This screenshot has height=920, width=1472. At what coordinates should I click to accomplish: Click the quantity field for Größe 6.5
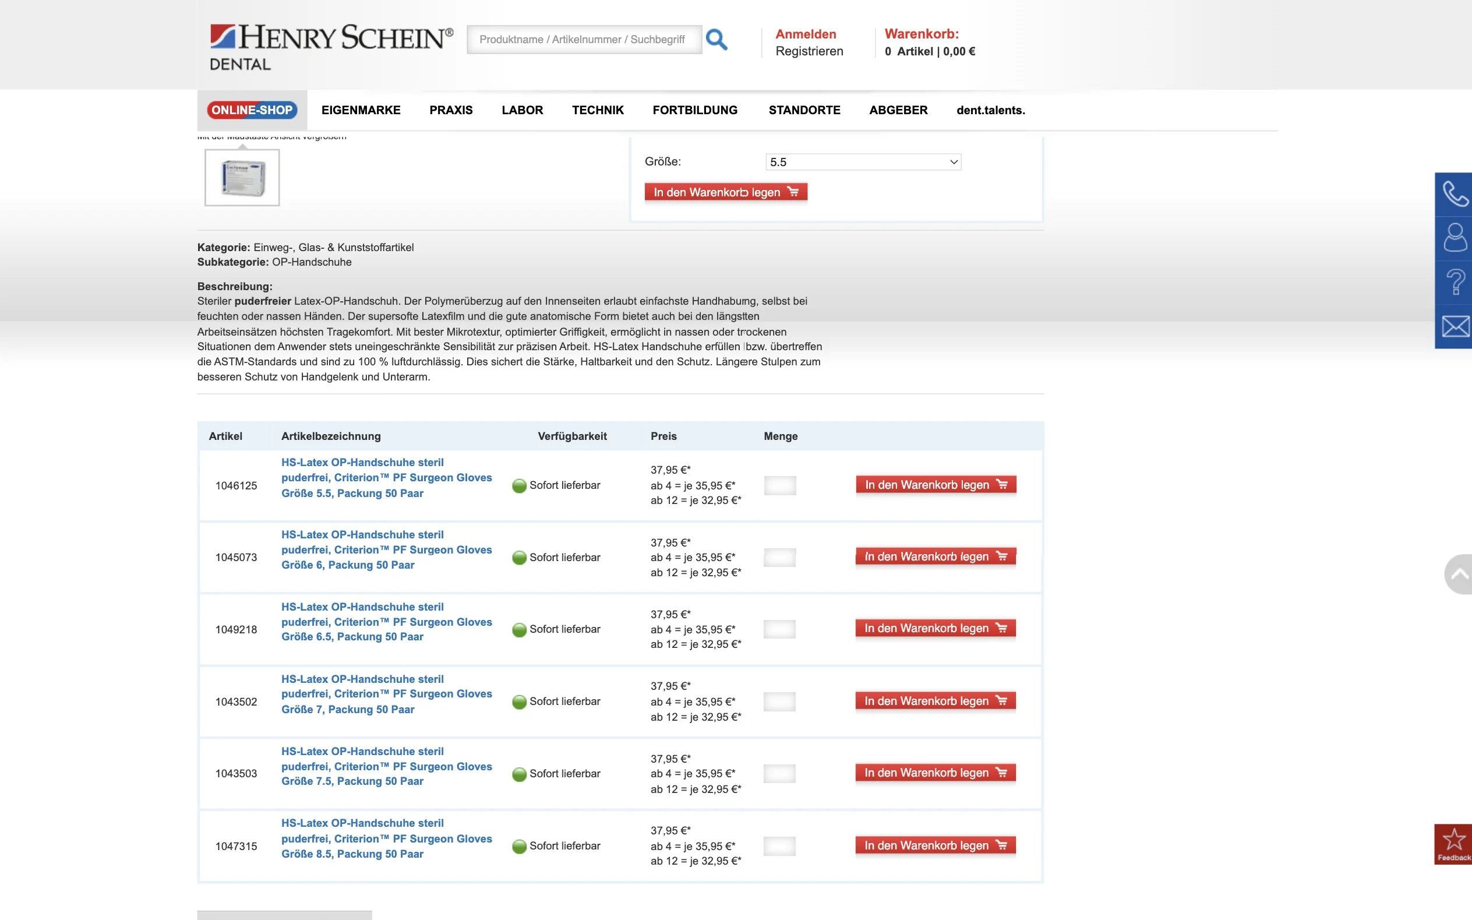click(x=780, y=629)
